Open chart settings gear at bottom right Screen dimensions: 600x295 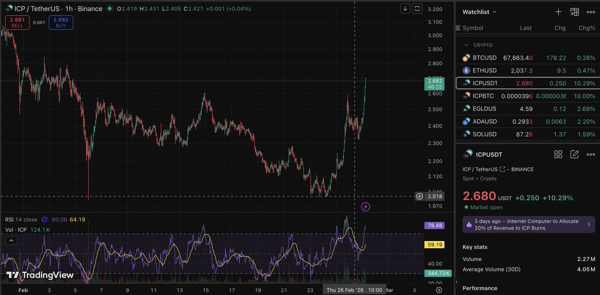click(439, 290)
